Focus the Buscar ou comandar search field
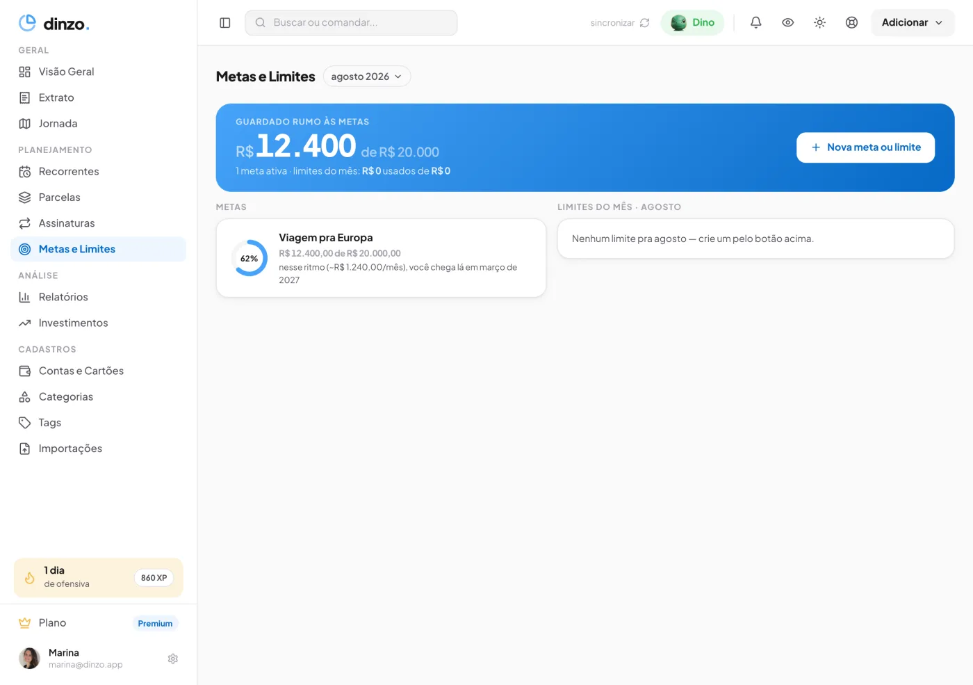The image size is (973, 685). click(x=351, y=22)
